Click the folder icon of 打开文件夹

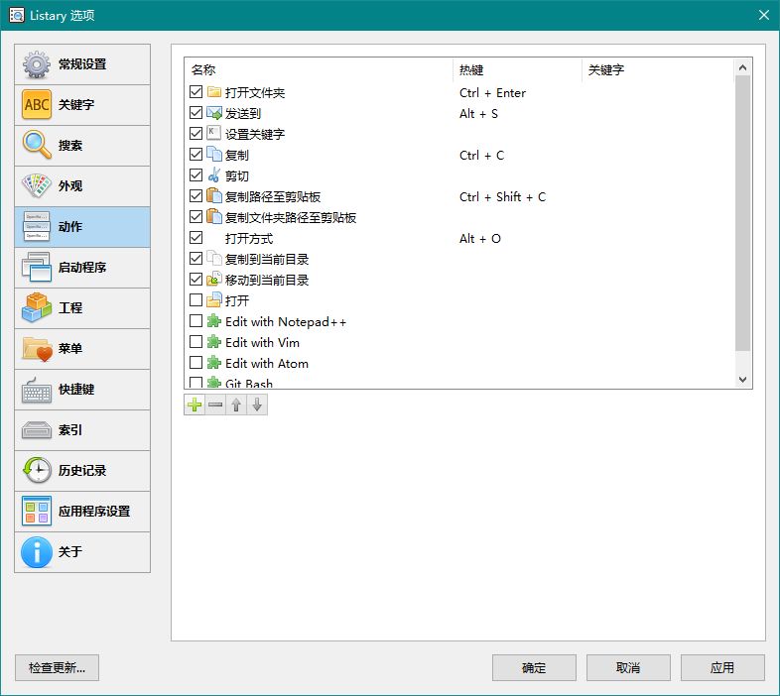(214, 92)
